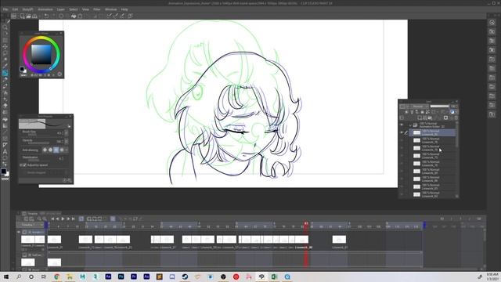Viewport: 501px width, 282px height.
Task: Click the main color swatch below the toolbox
Action: coord(3,172)
